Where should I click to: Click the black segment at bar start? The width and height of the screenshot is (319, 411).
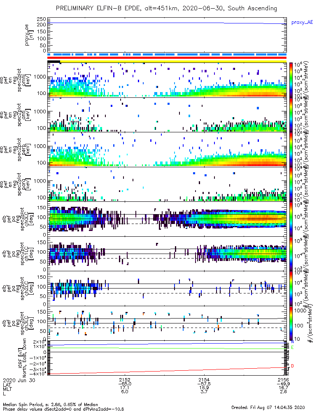(54, 62)
